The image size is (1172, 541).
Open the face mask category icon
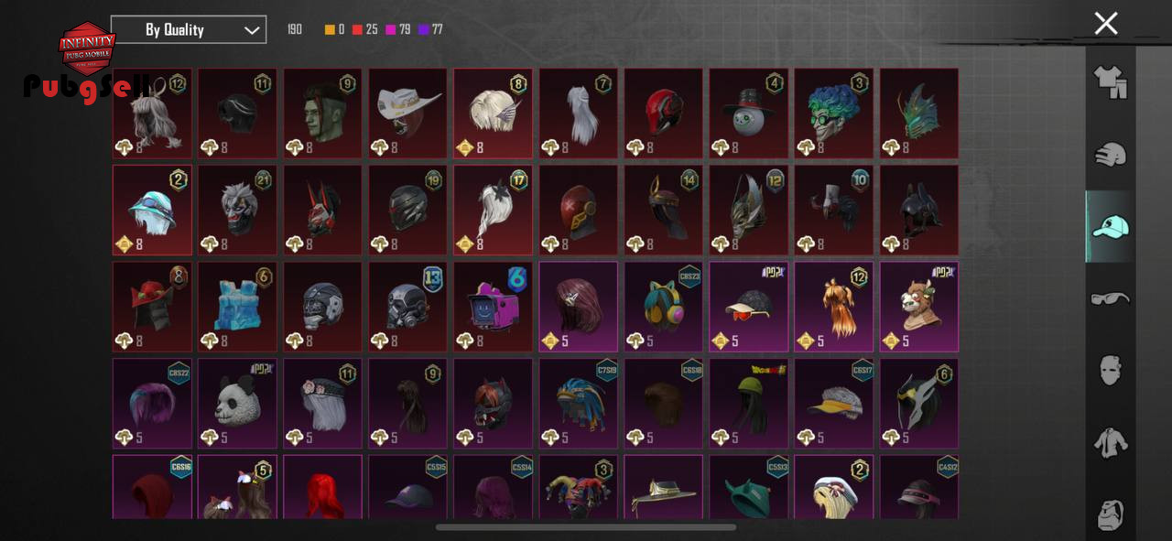coord(1110,370)
